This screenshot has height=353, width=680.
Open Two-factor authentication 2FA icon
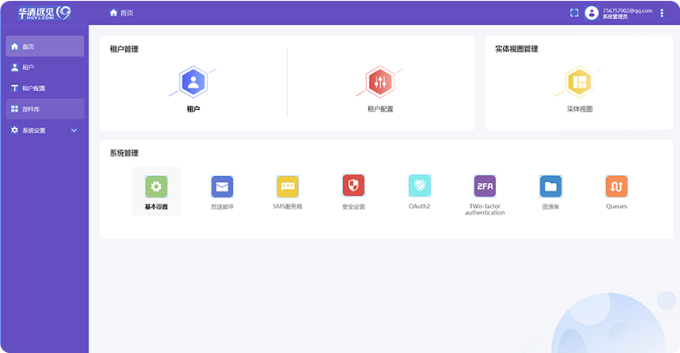485,186
